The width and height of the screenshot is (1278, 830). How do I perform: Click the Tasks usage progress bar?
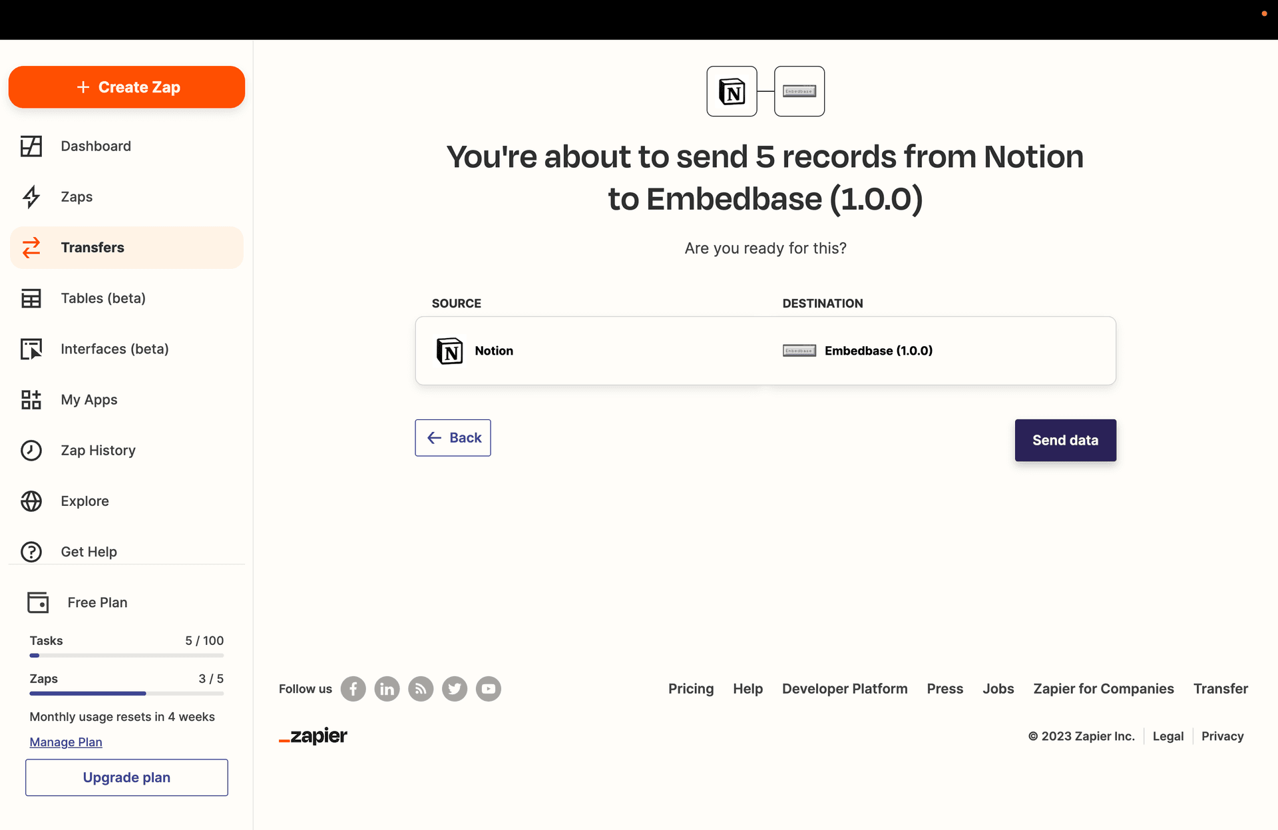point(126,656)
